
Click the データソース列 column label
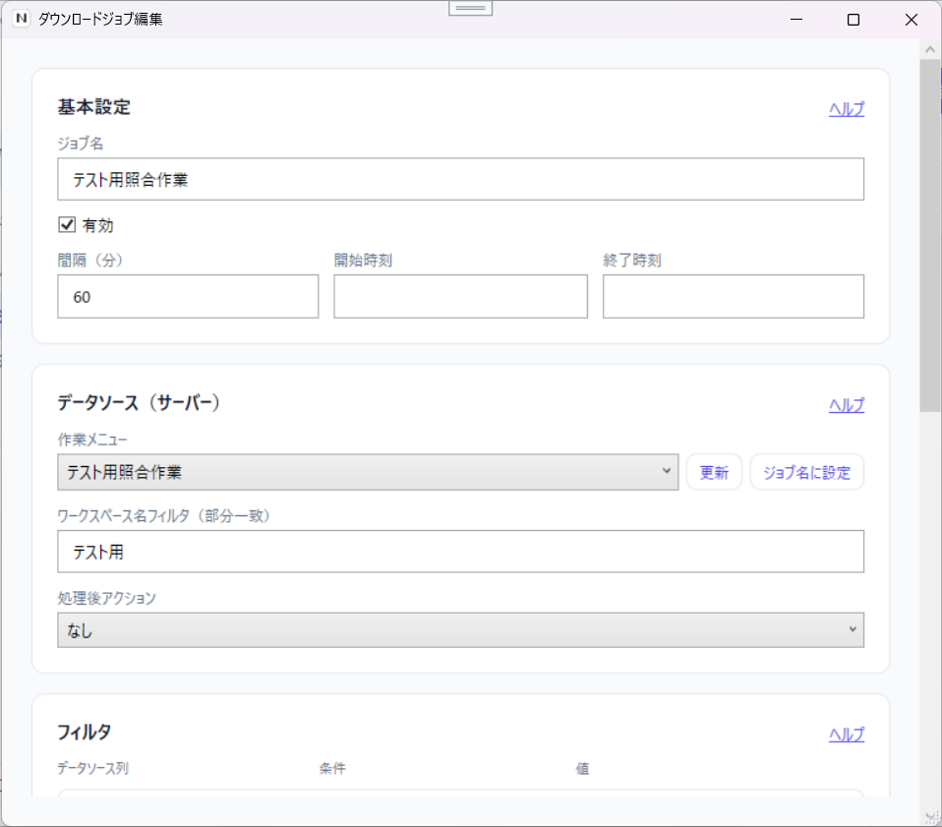pyautogui.click(x=93, y=768)
